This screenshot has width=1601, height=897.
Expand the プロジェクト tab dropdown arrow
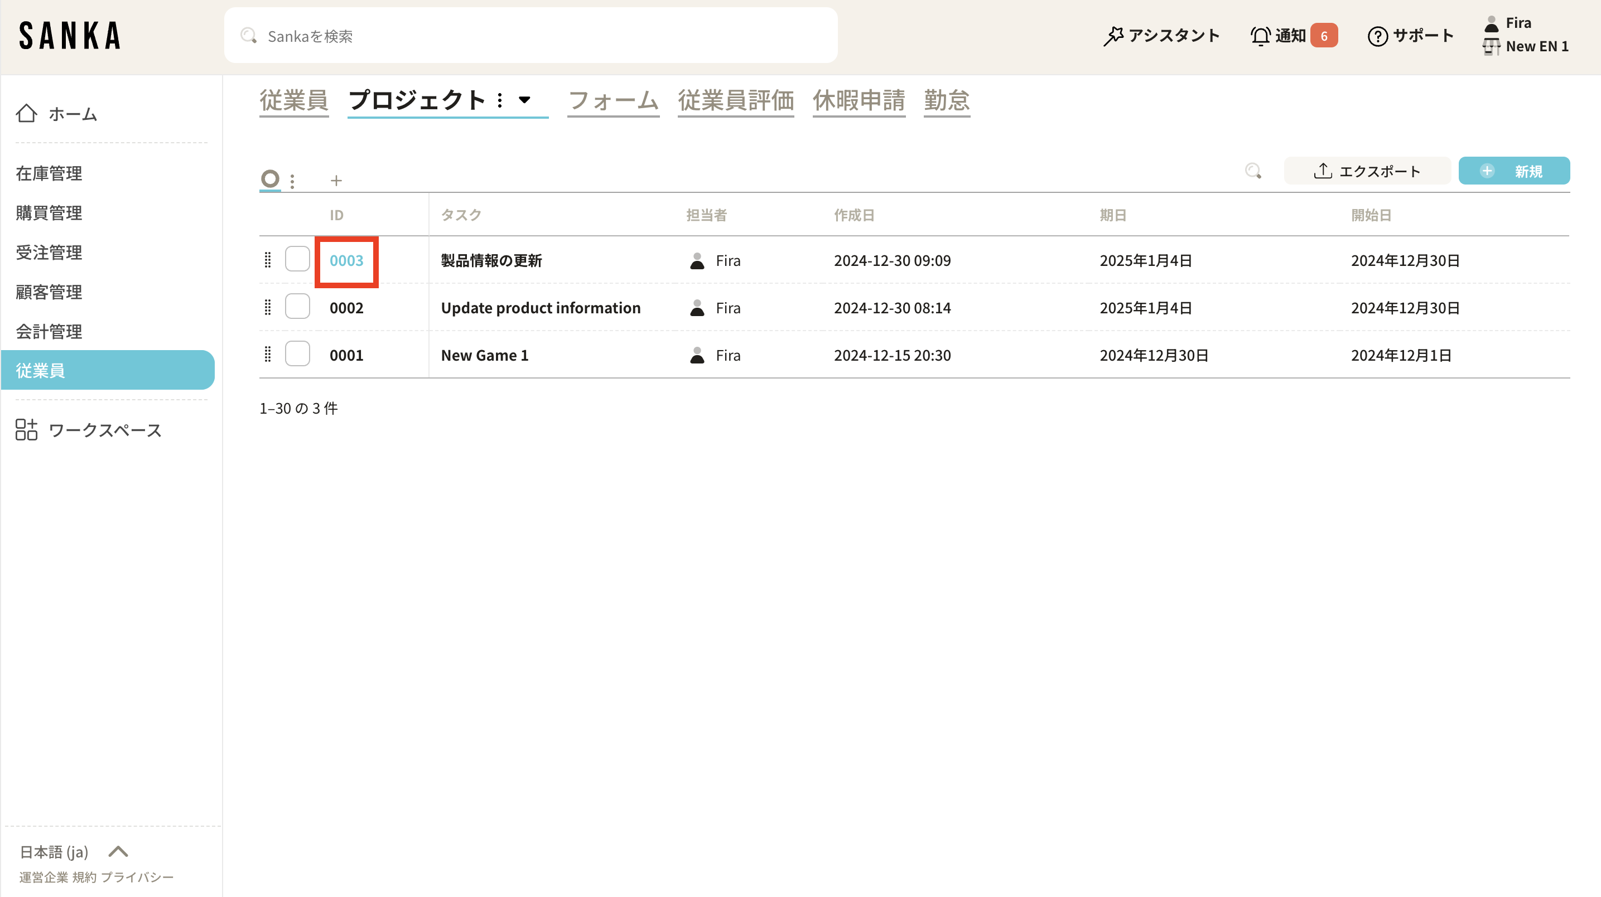click(x=524, y=100)
